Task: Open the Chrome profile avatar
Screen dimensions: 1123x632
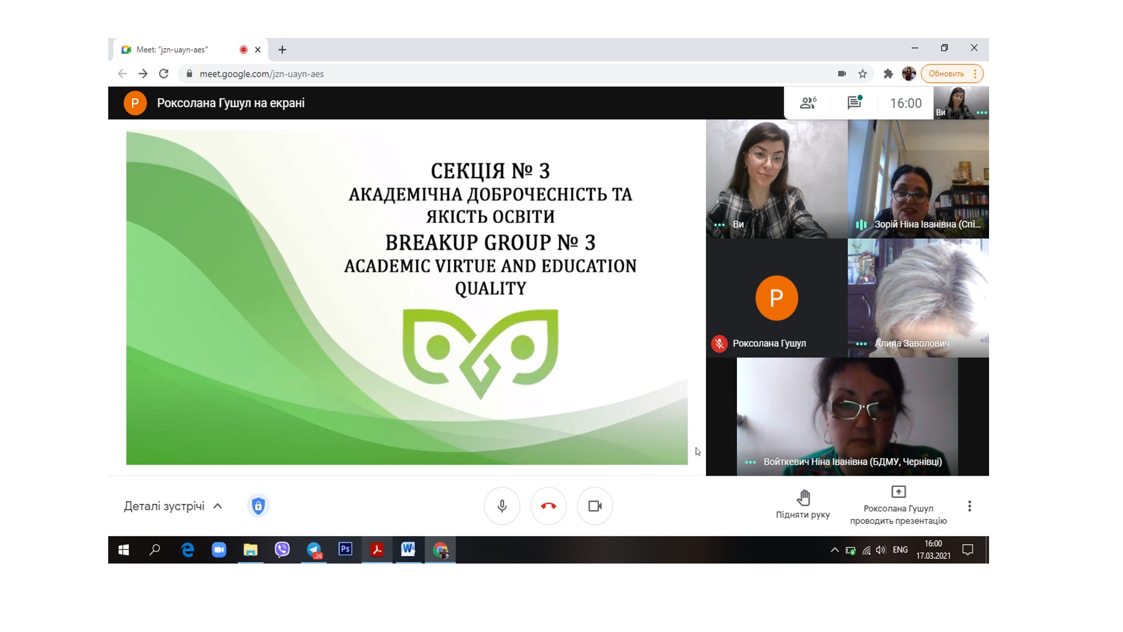Action: coord(908,74)
